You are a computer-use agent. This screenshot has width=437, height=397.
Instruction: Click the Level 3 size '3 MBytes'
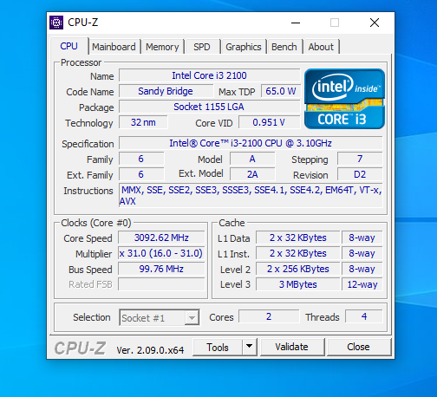(298, 284)
